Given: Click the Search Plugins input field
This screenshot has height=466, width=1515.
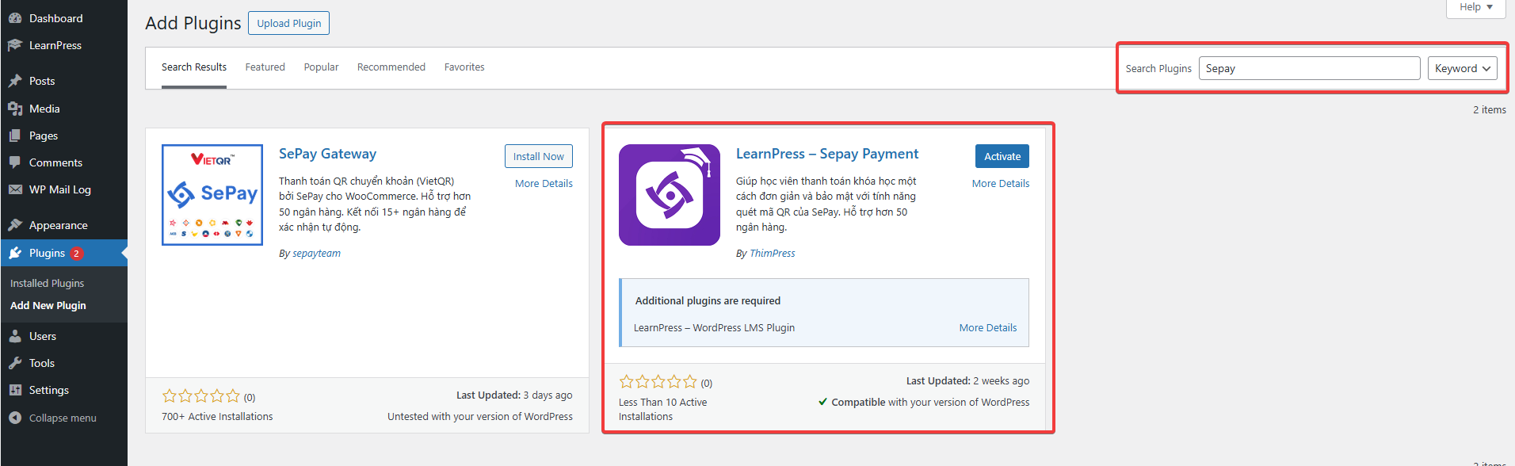Looking at the screenshot, I should 1309,68.
